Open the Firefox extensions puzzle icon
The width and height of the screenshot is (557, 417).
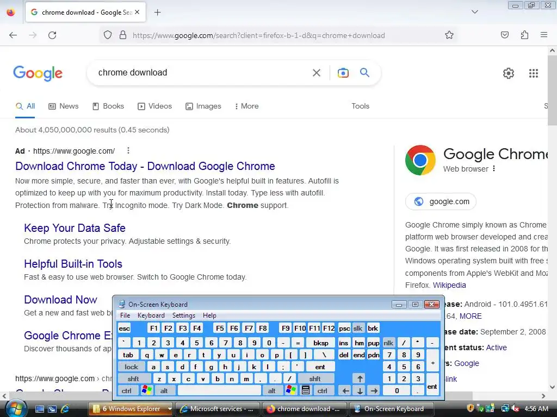[x=524, y=35]
